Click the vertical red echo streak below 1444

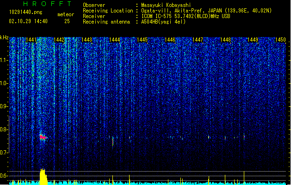point(112,142)
